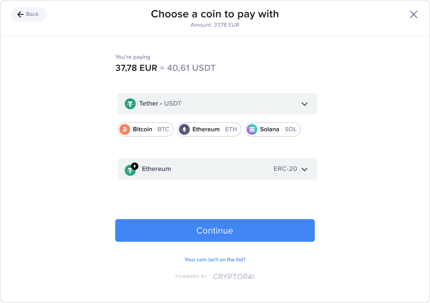This screenshot has width=430, height=303.
Task: Close the payment dialog with X
Action: tap(413, 14)
